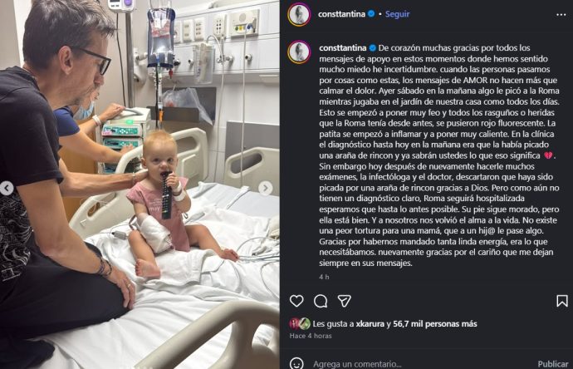Click the Publicar button

pos(553,364)
